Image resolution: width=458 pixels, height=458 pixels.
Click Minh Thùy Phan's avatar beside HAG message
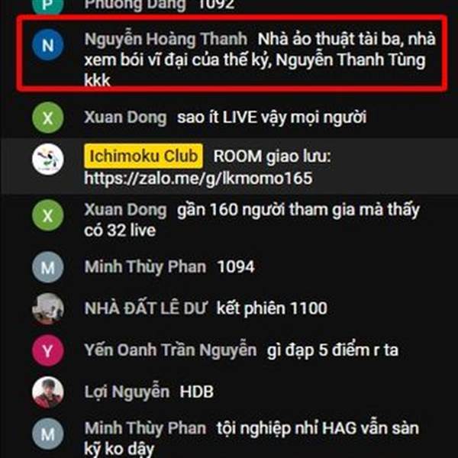[47, 434]
